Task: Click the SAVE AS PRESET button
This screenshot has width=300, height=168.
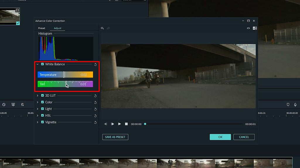Action: [x=115, y=137]
